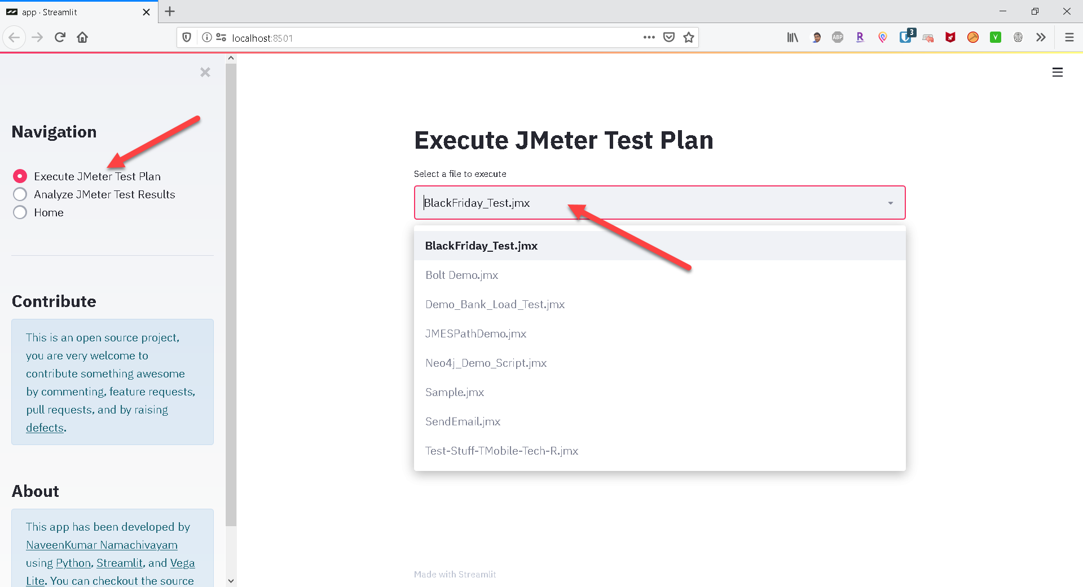The height and width of the screenshot is (587, 1083).
Task: Open the Library toolbar icon
Action: click(793, 38)
